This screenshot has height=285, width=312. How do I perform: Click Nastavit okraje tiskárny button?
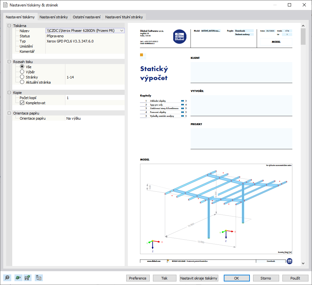[x=199, y=278]
